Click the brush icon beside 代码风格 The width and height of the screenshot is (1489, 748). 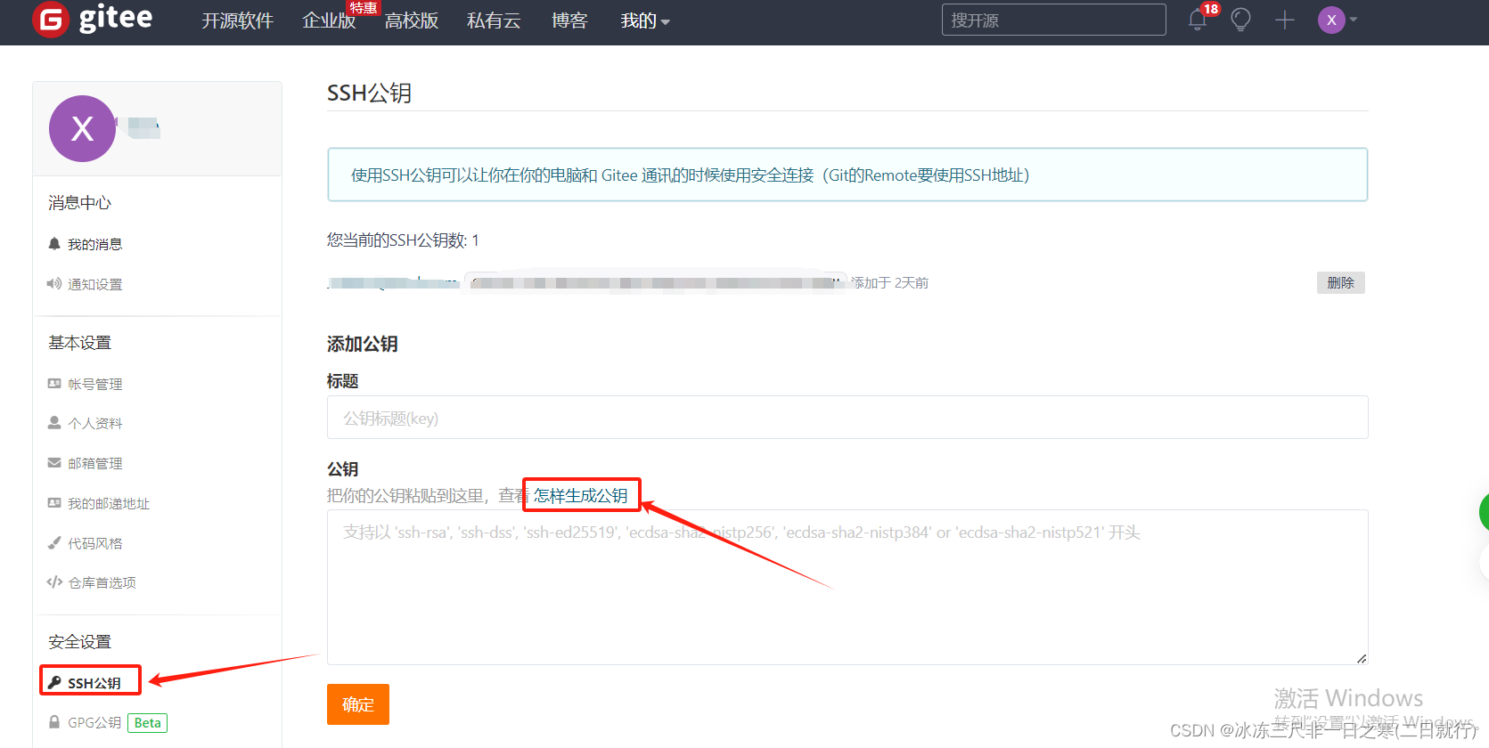coord(54,542)
